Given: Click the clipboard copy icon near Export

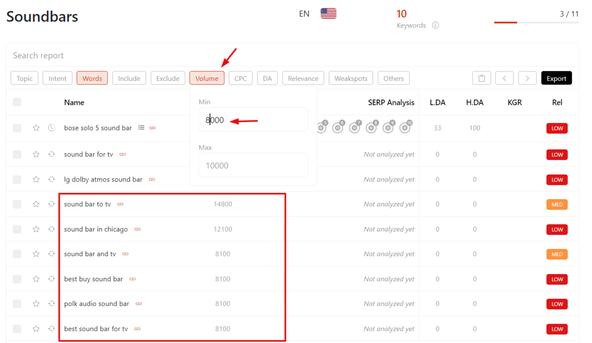Looking at the screenshot, I should [481, 78].
